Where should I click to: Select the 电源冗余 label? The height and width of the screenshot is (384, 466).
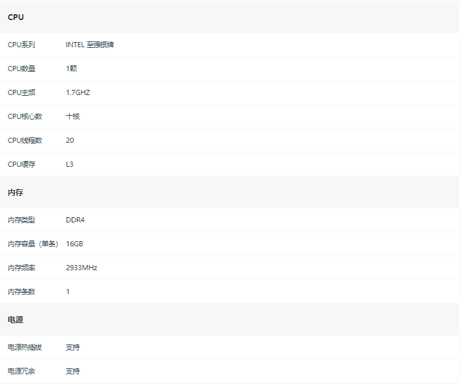pyautogui.click(x=21, y=371)
